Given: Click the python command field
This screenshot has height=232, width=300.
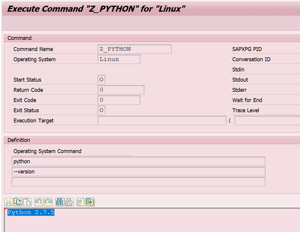Looking at the screenshot, I should [138, 161].
